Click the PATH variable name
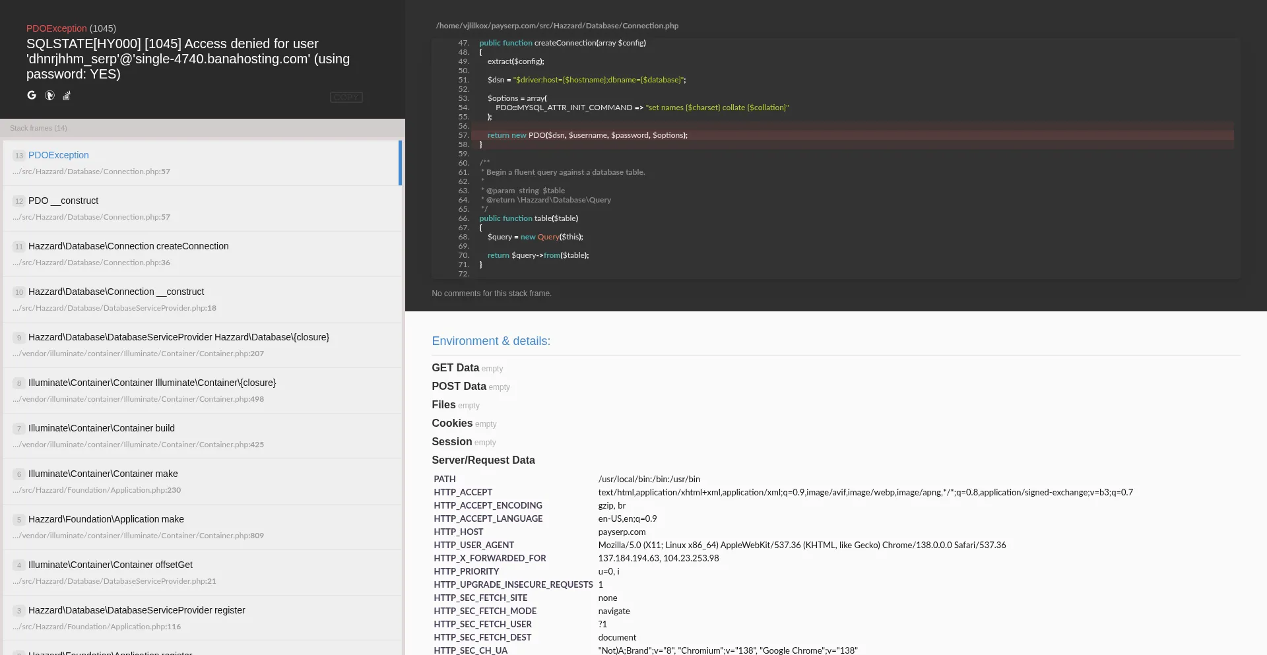 pyautogui.click(x=445, y=480)
